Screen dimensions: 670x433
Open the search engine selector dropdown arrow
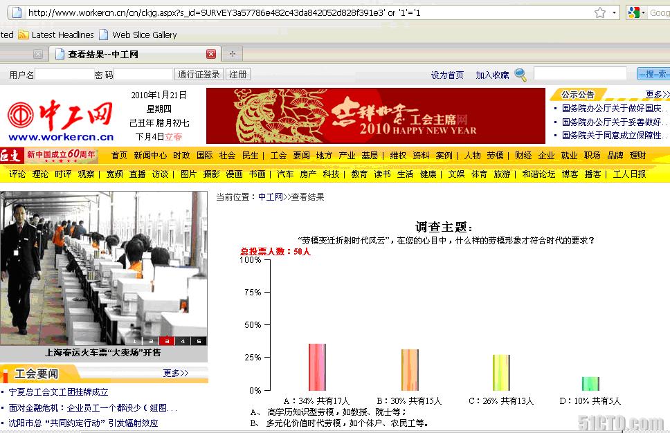coord(644,12)
